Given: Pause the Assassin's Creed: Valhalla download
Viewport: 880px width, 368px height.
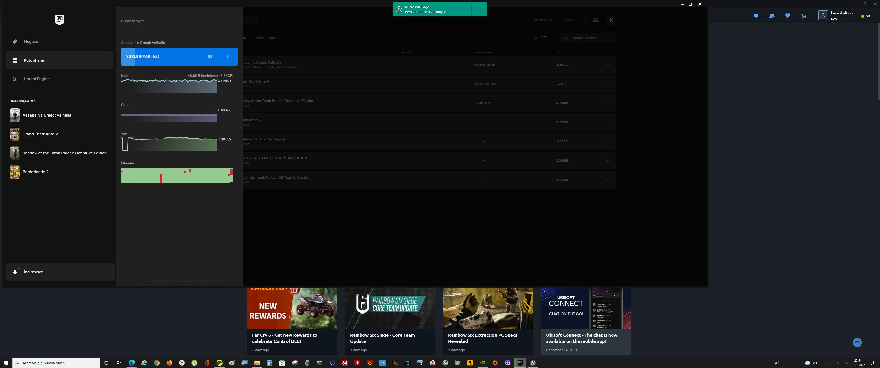Looking at the screenshot, I should (x=210, y=57).
